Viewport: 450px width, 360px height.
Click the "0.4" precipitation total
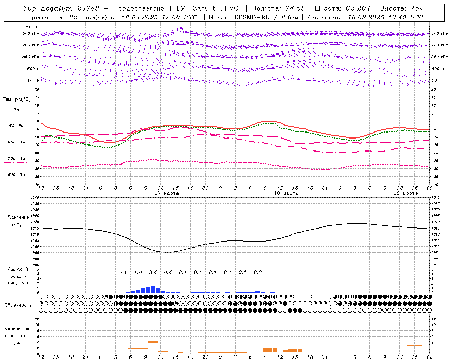(168, 272)
